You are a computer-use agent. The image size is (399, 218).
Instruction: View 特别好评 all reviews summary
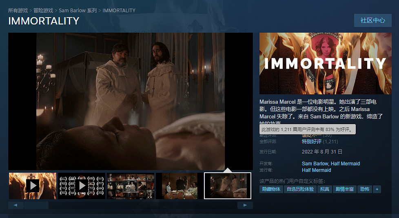pos(311,142)
